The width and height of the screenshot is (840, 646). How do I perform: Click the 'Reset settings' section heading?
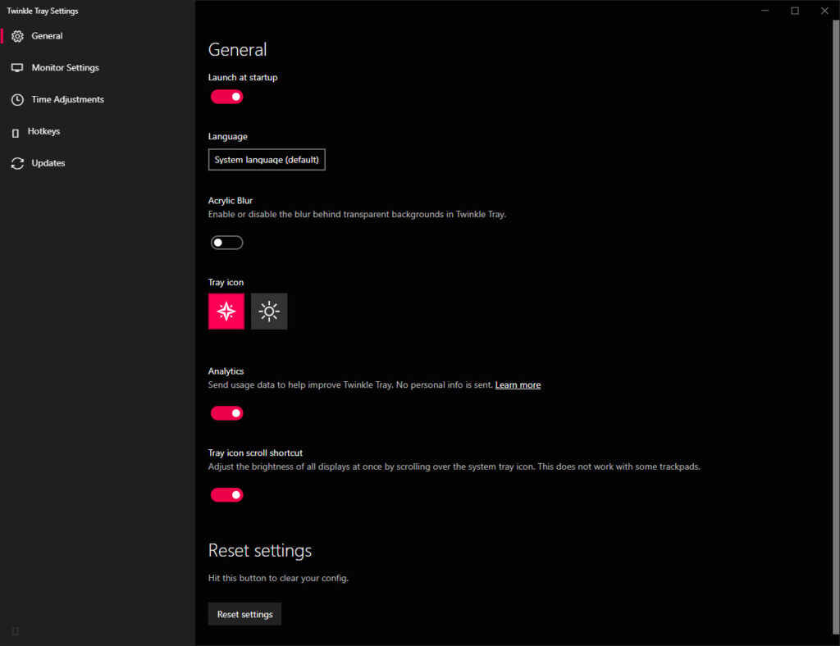pyautogui.click(x=260, y=551)
